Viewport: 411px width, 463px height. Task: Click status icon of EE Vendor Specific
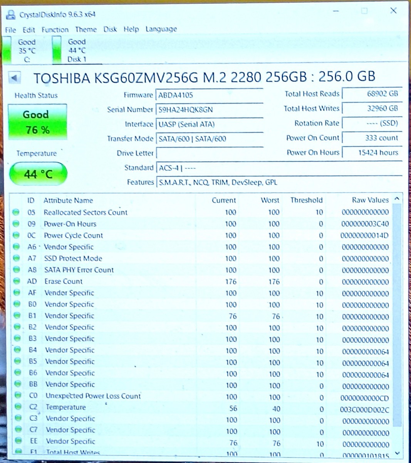18,441
